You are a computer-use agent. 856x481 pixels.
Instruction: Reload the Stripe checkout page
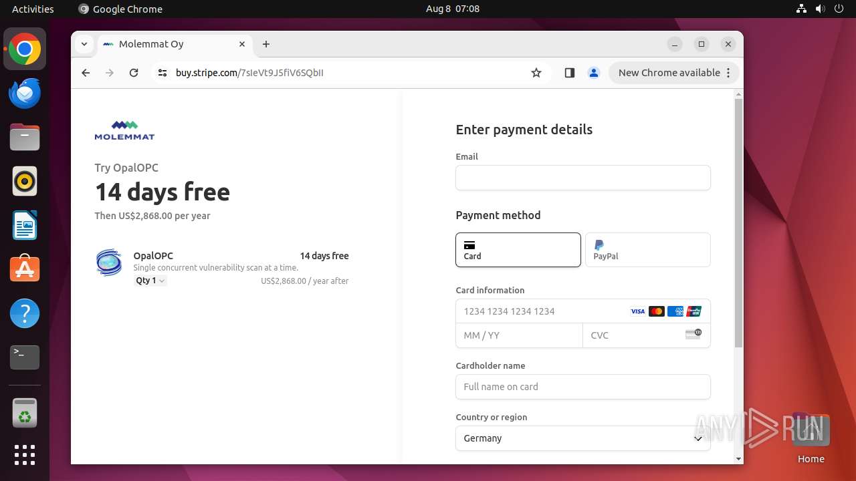(134, 73)
